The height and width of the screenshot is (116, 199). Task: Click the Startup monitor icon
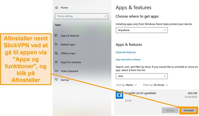[x=56, y=80]
